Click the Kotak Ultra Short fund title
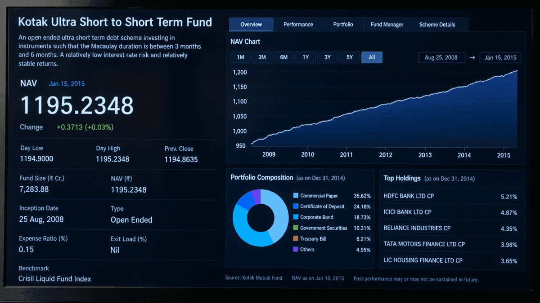Viewport: 540px width, 303px height. [115, 22]
